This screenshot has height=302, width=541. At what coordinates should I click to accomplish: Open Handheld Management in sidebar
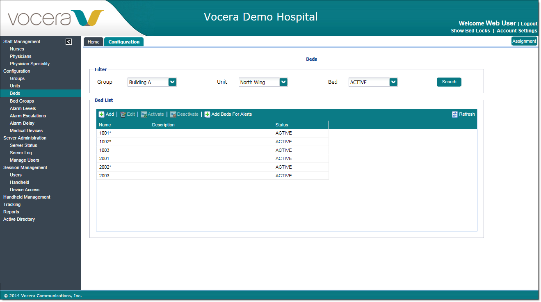tap(27, 197)
